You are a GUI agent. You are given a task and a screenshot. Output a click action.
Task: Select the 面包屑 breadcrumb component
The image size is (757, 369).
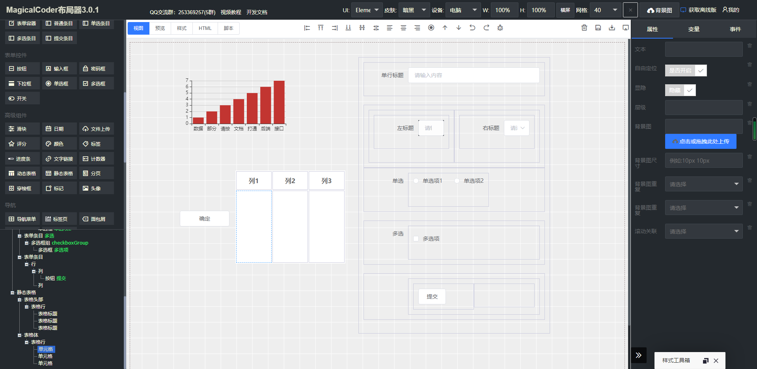click(96, 219)
